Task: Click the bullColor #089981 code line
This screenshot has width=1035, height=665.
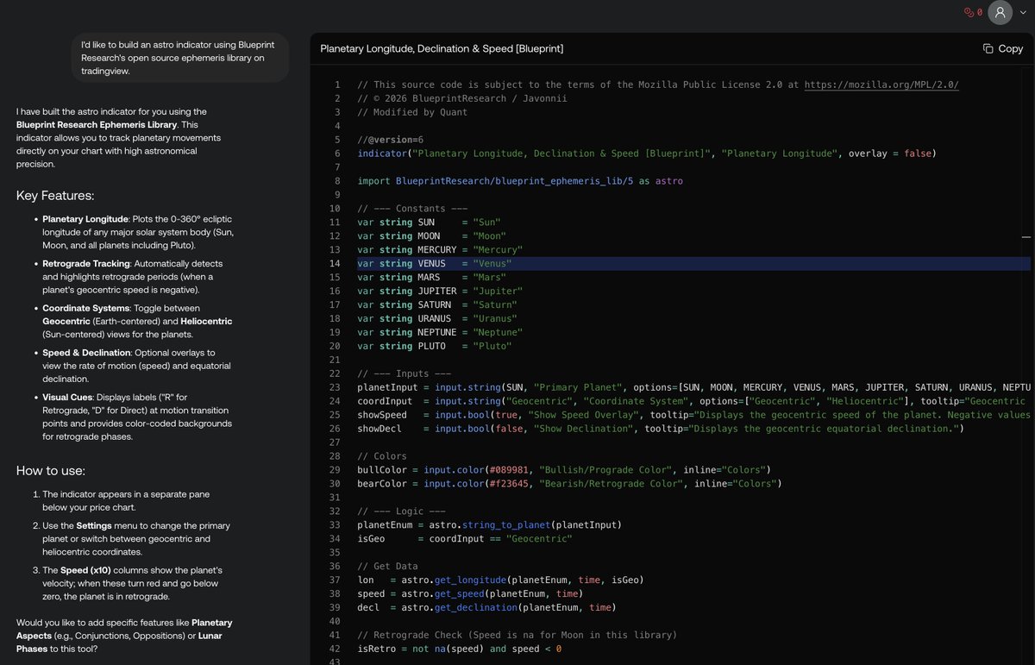Action: [x=564, y=471]
